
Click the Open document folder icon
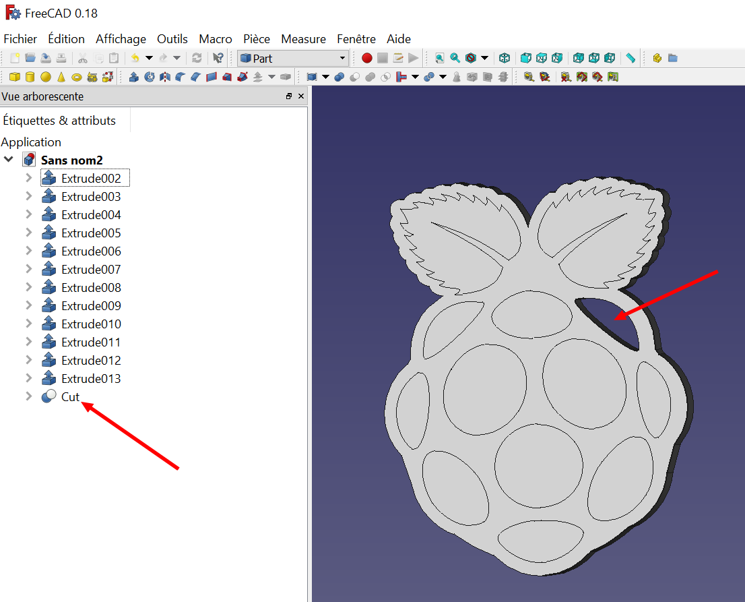[x=30, y=58]
